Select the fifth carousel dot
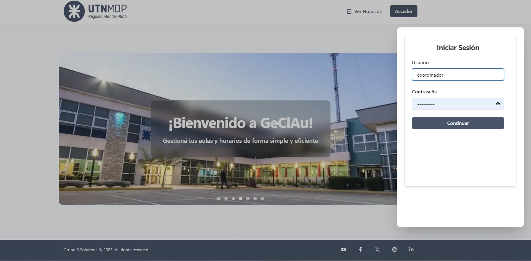Image resolution: width=531 pixels, height=261 pixels. 248,199
